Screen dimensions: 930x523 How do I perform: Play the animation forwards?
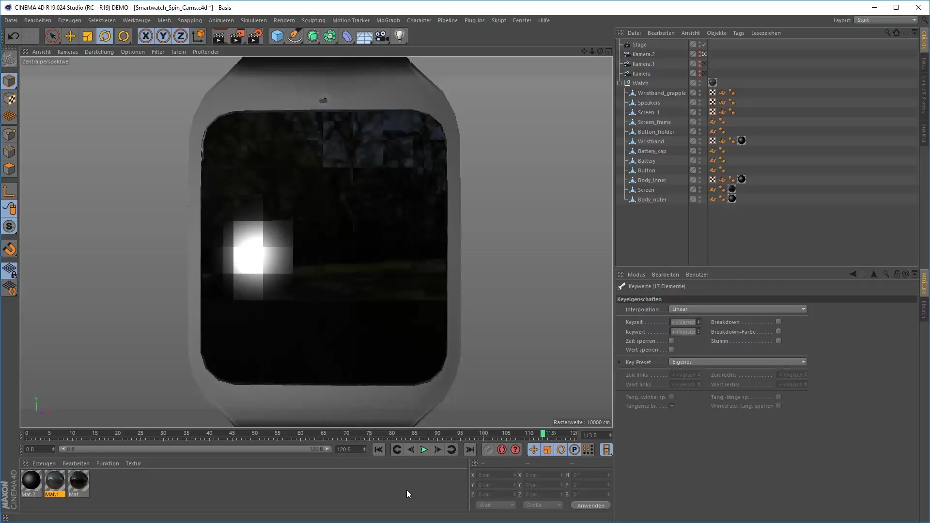click(x=424, y=450)
